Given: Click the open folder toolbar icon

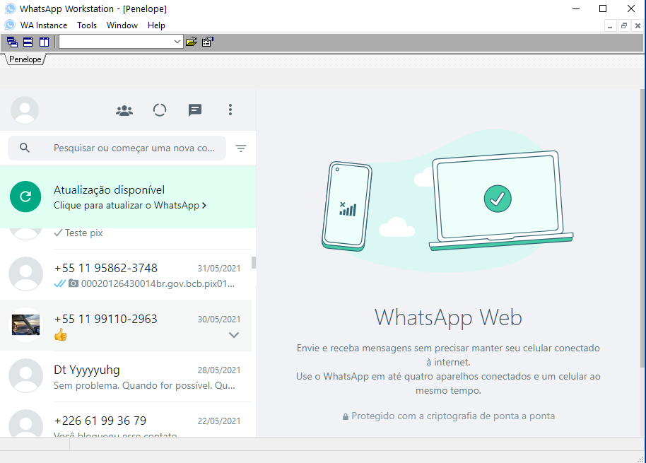Looking at the screenshot, I should click(x=191, y=42).
